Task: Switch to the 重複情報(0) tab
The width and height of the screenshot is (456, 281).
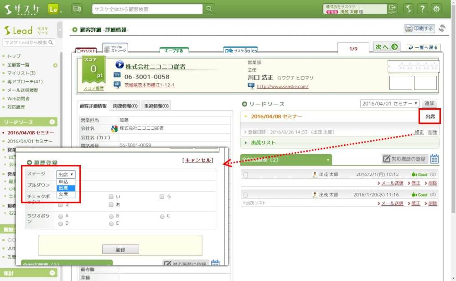Action: coord(156,106)
